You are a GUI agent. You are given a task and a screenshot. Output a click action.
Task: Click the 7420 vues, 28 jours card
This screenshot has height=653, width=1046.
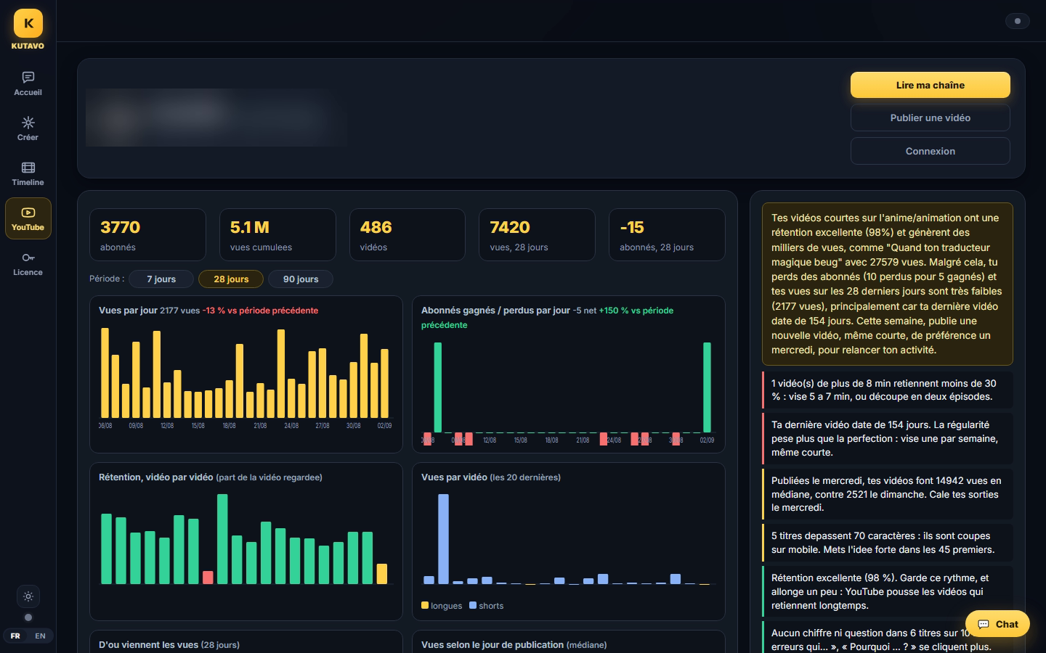tap(537, 234)
